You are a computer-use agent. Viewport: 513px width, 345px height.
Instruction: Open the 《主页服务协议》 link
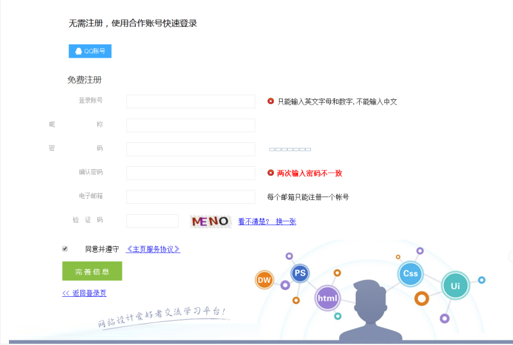[153, 249]
